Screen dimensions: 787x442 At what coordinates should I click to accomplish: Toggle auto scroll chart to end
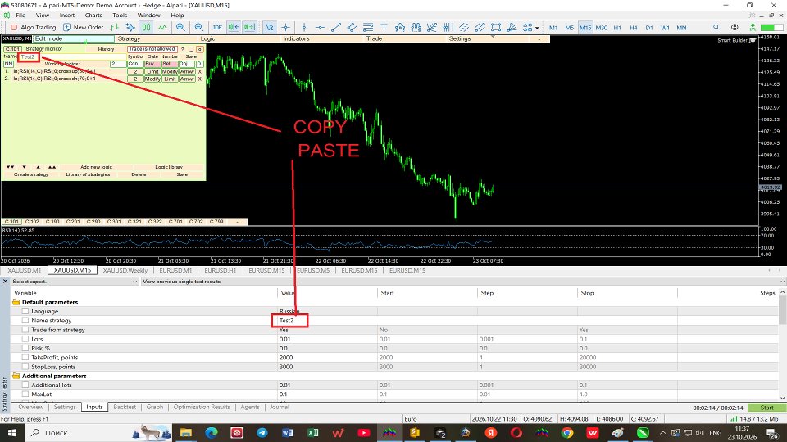pyautogui.click(x=234, y=28)
